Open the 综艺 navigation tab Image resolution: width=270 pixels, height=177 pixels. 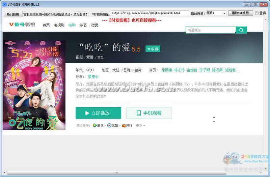click(x=83, y=25)
